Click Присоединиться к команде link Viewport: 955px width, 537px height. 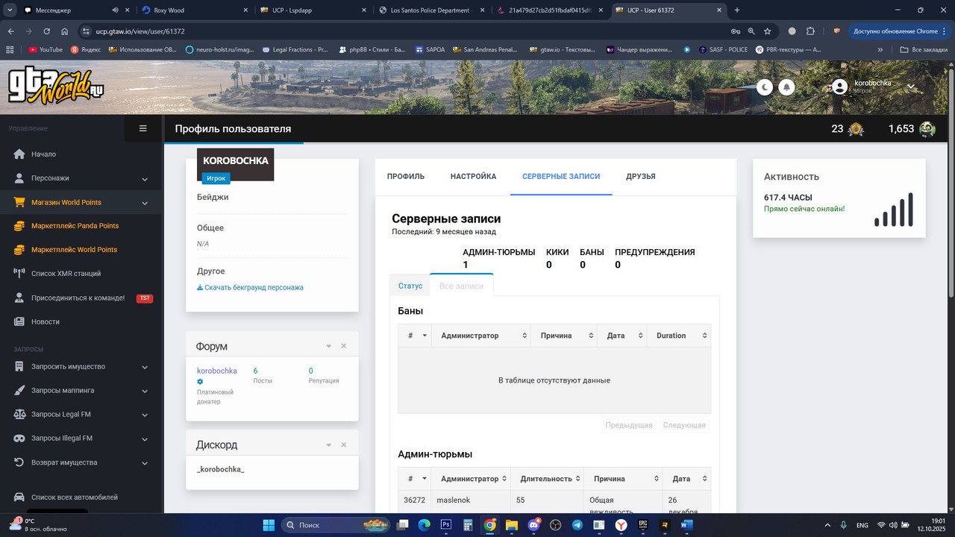[x=78, y=298]
